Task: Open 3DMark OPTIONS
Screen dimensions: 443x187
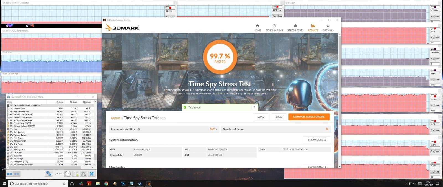Action: coord(328,28)
